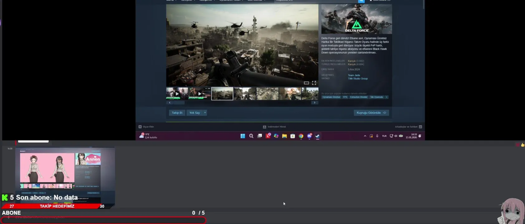Open the Oynaması Ücretsiz tag
The width and height of the screenshot is (525, 224).
point(331,97)
